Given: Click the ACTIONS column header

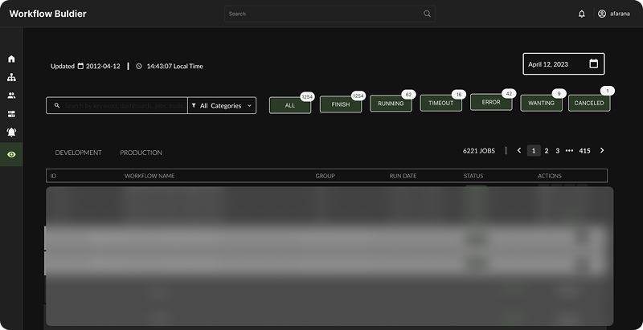Looking at the screenshot, I should click(x=550, y=176).
